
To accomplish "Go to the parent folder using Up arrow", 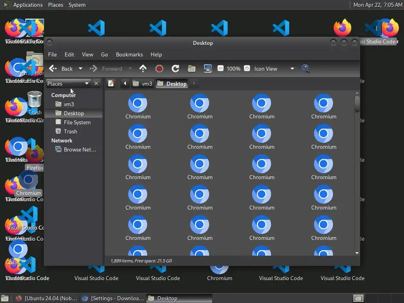I will click(x=143, y=69).
